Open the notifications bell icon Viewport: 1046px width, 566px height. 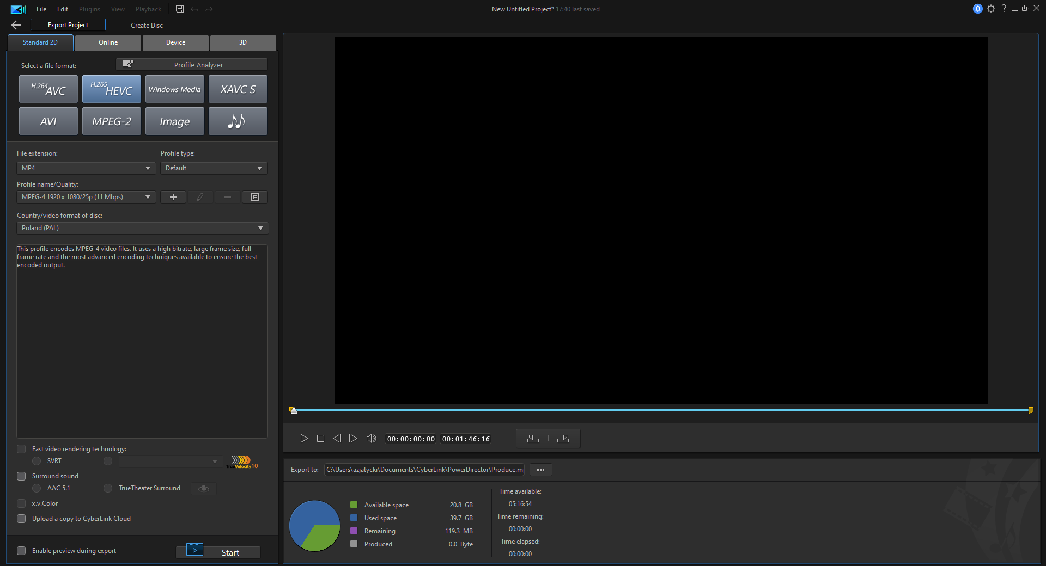pos(978,9)
